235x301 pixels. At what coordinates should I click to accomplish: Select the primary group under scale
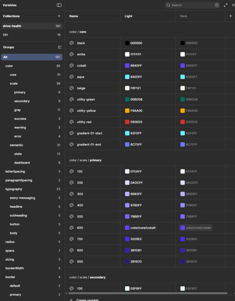pyautogui.click(x=19, y=92)
